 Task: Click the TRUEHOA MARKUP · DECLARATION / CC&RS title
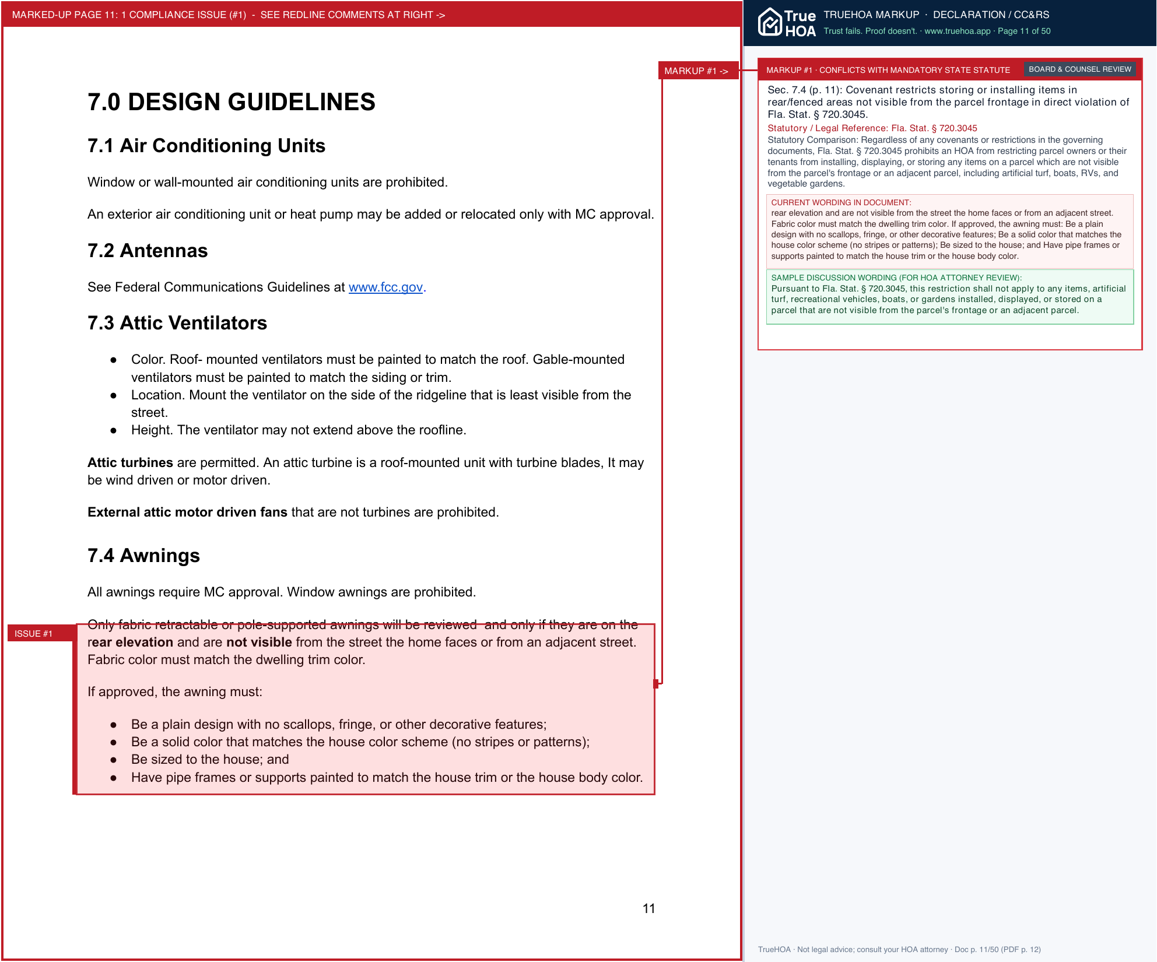pyautogui.click(x=936, y=15)
